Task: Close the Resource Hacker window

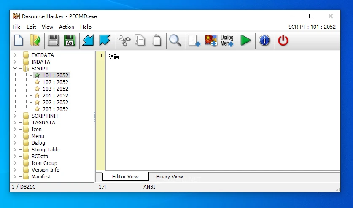Action: coord(331,16)
